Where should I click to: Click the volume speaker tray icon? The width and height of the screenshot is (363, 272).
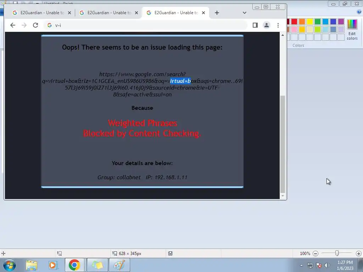click(x=327, y=266)
